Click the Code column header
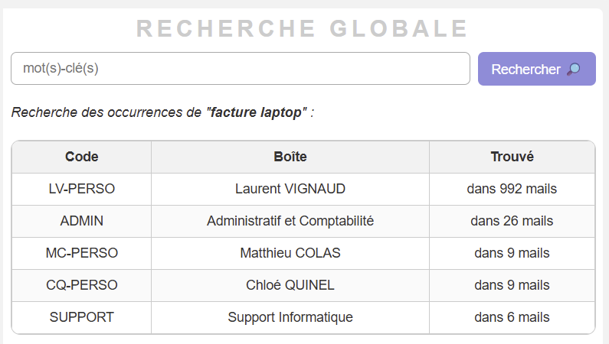 coord(82,157)
